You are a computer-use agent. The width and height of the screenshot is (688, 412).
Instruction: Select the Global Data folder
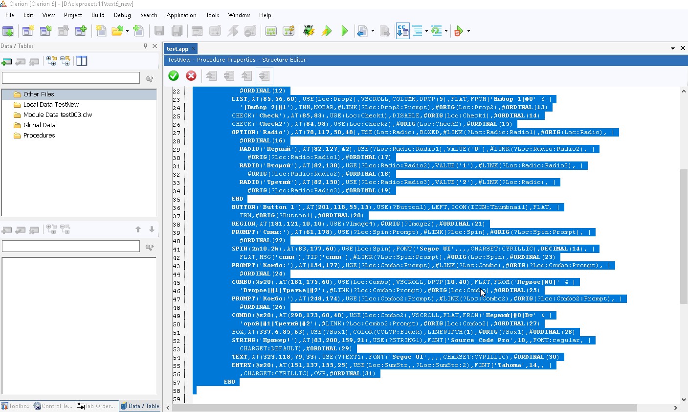[x=39, y=125]
